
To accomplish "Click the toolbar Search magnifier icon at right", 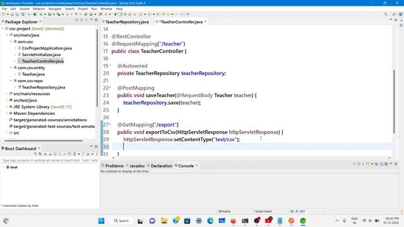I will click(386, 15).
